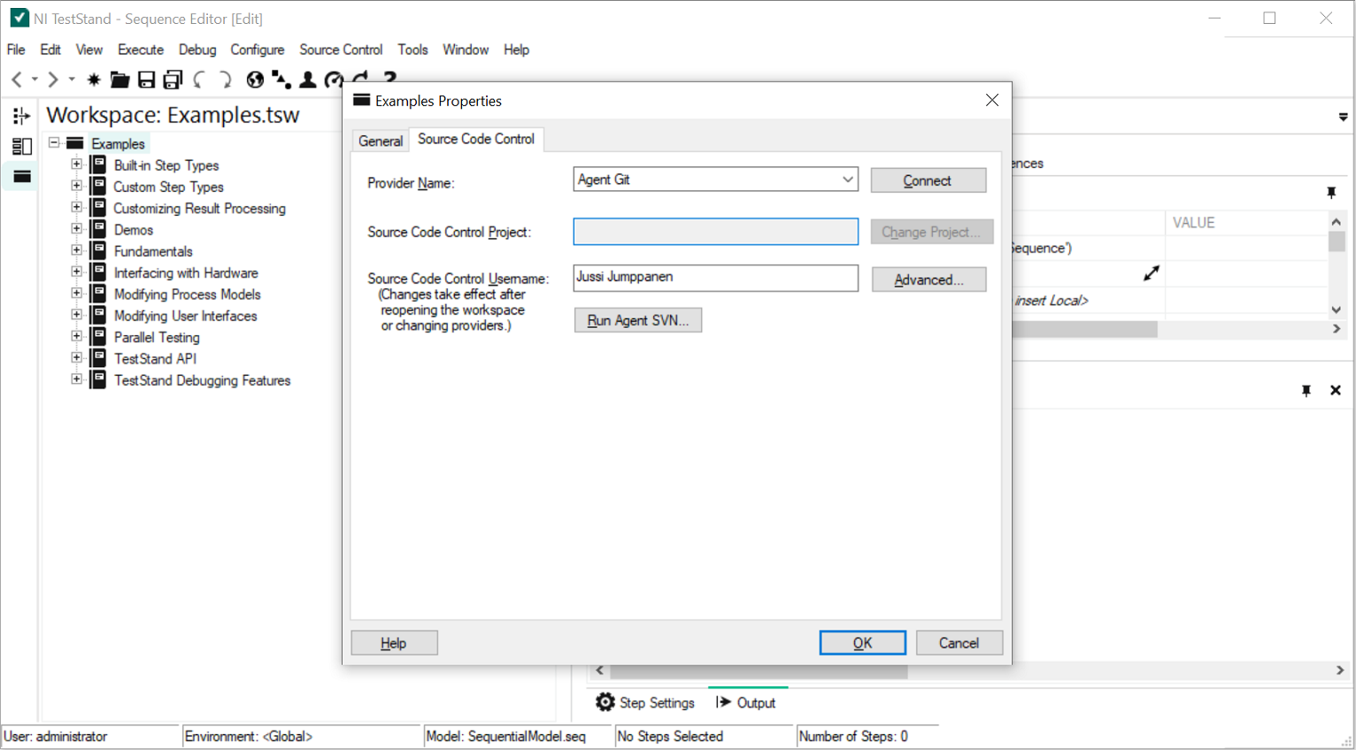Expand the TestStand Debugging Features node
The width and height of the screenshot is (1356, 750).
click(x=77, y=379)
